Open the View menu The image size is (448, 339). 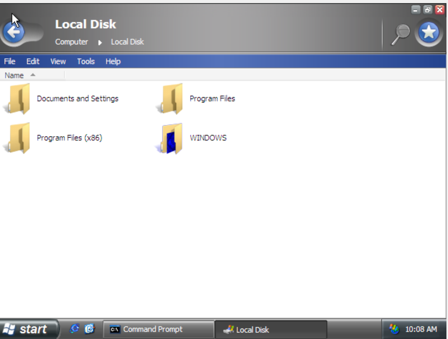(x=58, y=61)
